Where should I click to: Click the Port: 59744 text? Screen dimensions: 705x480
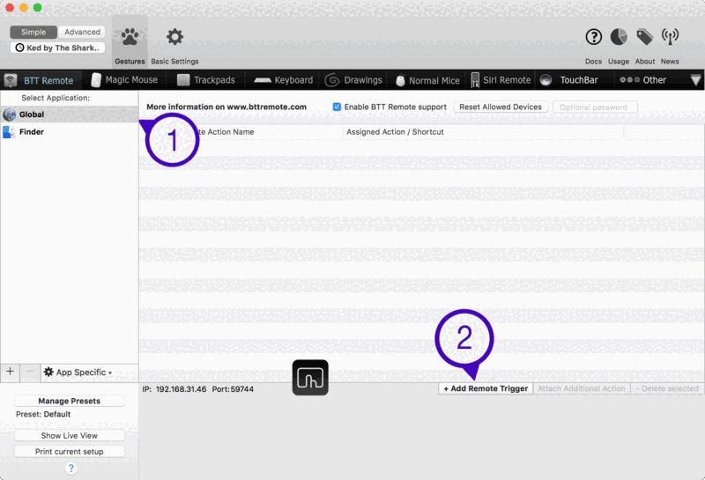233,389
